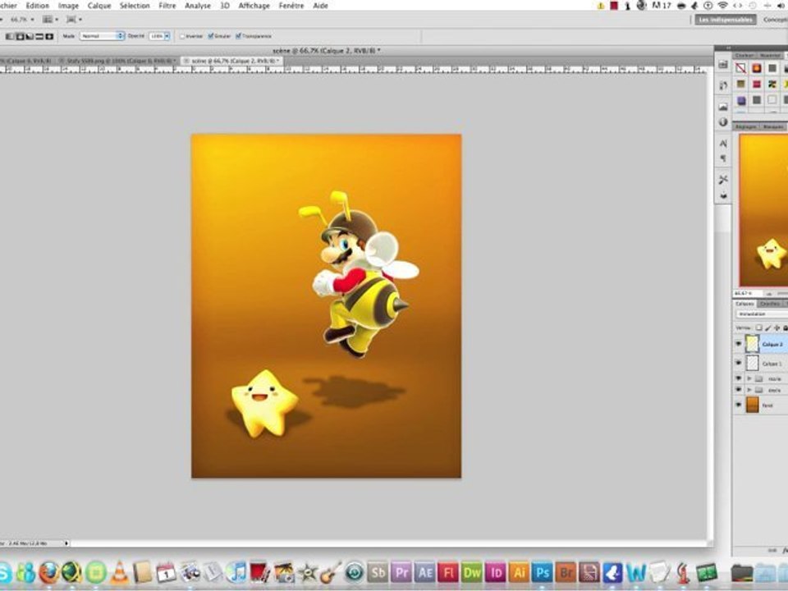Click the Photoshop icon in the Dock
788x591 pixels.
click(543, 572)
